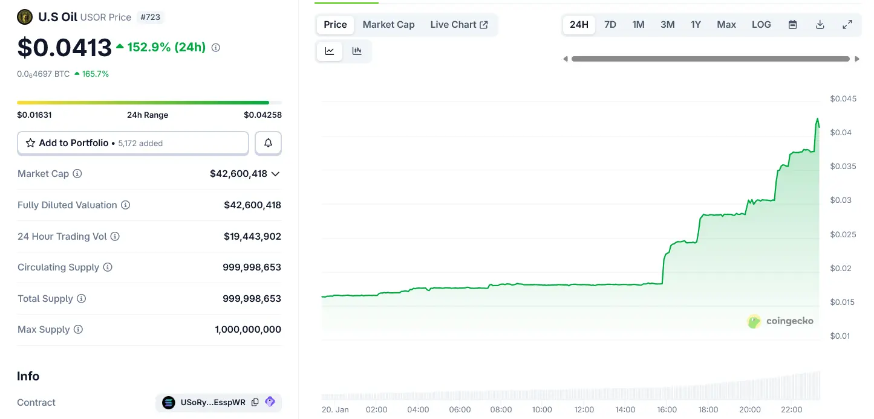This screenshot has height=419, width=874.
Task: Click the bell notification icon
Action: click(x=268, y=143)
